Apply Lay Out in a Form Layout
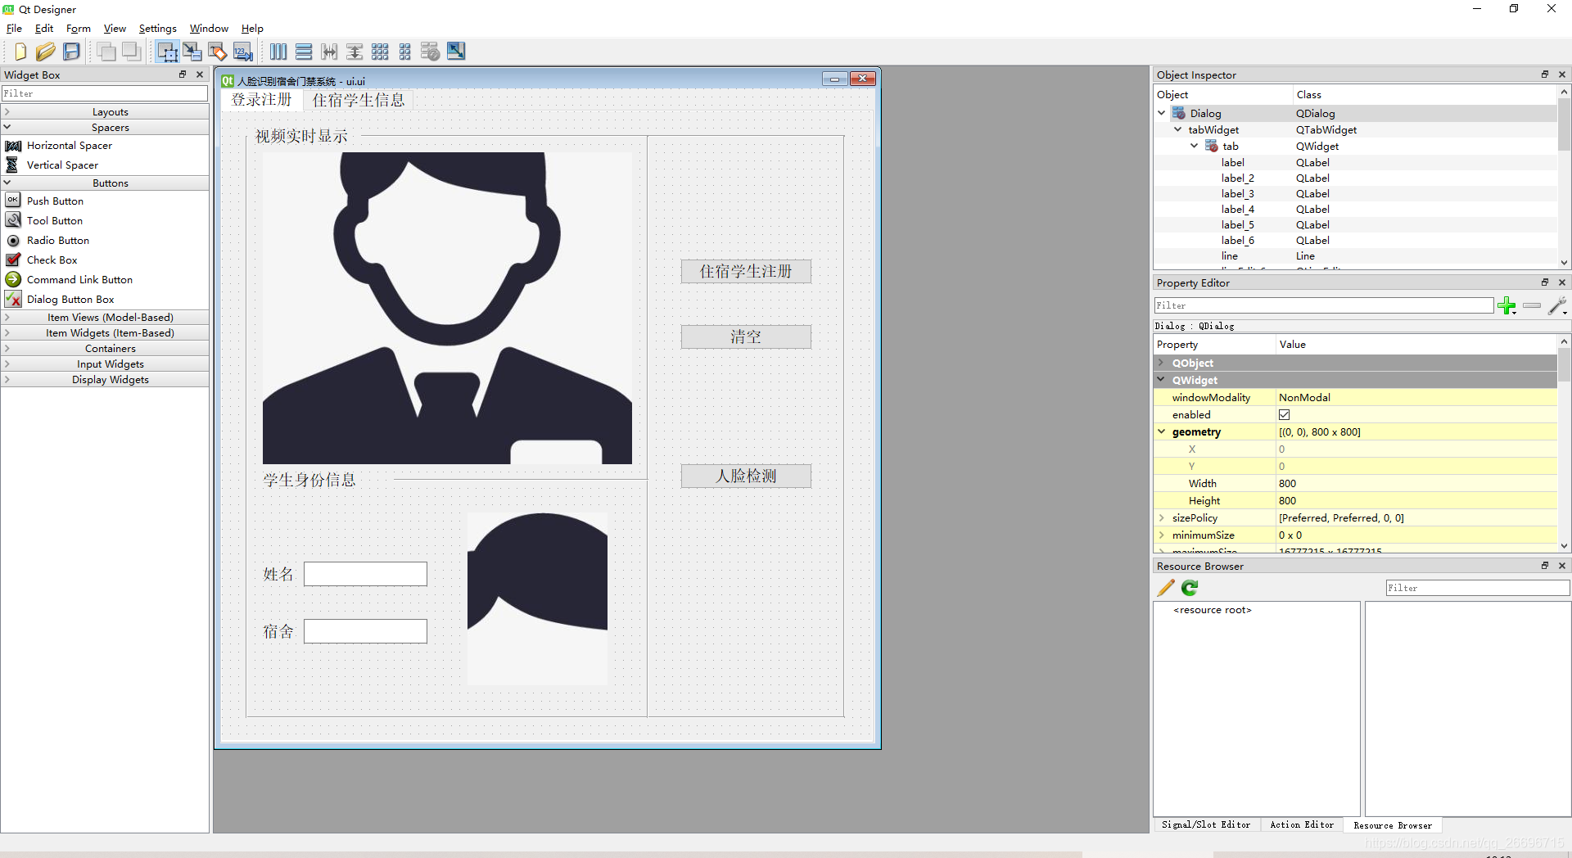1572x858 pixels. pyautogui.click(x=405, y=52)
